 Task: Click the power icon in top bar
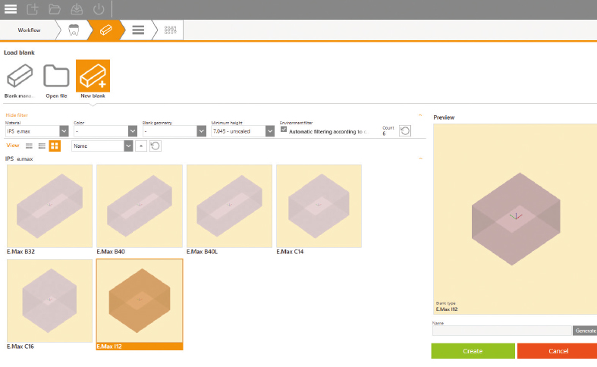(99, 9)
